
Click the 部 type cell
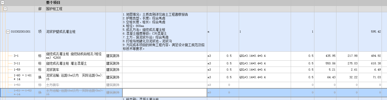[x=40, y=9]
